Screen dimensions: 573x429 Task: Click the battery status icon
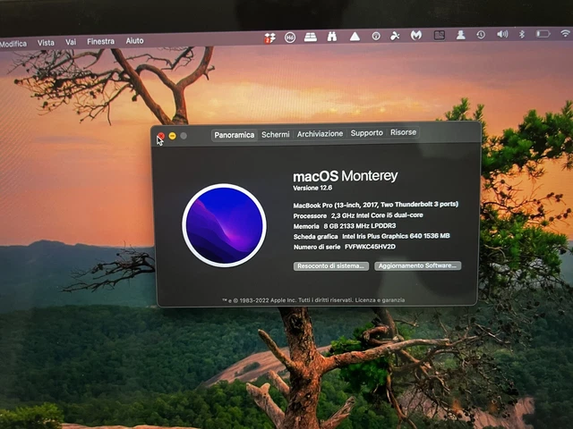point(543,34)
